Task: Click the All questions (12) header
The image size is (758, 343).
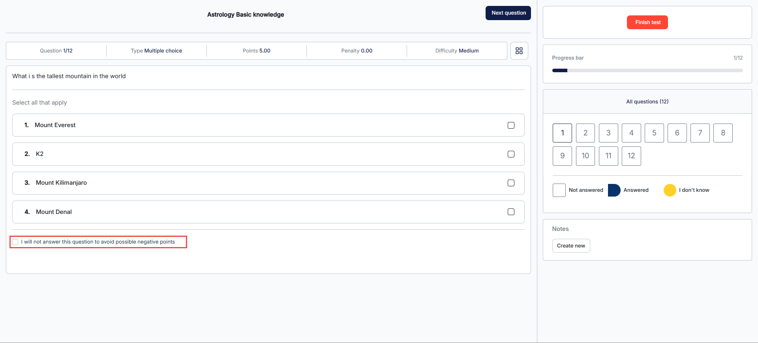Action: [x=647, y=102]
